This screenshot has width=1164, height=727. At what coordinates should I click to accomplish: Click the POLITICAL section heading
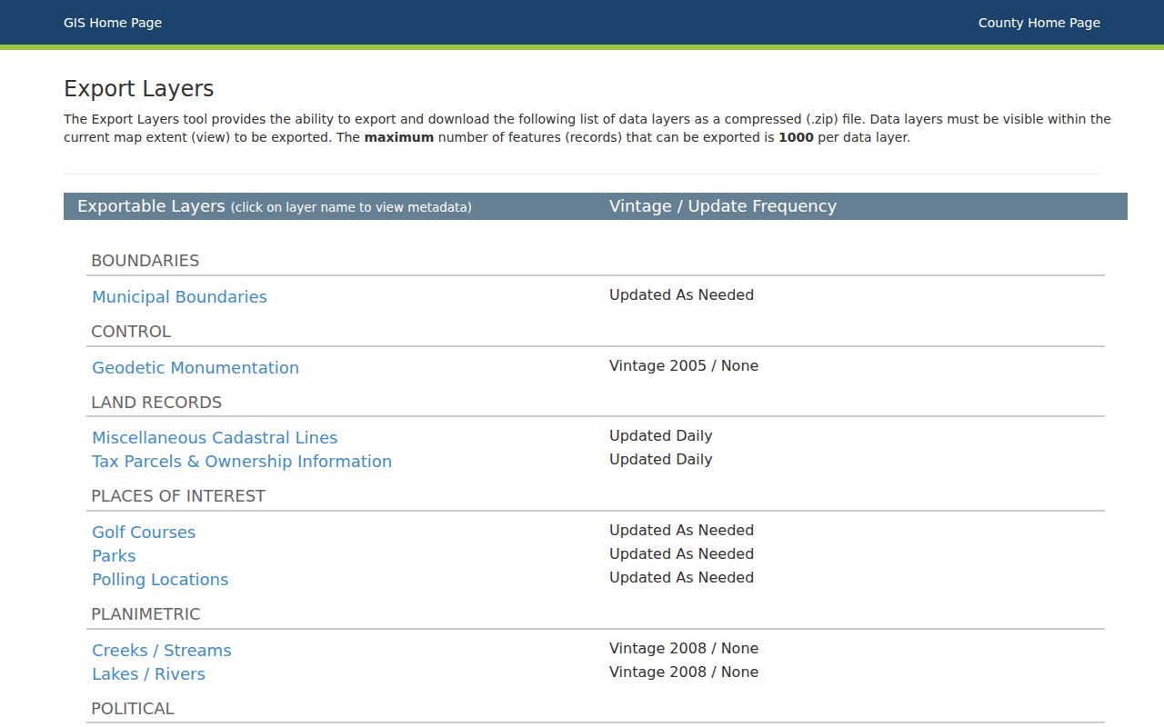133,708
